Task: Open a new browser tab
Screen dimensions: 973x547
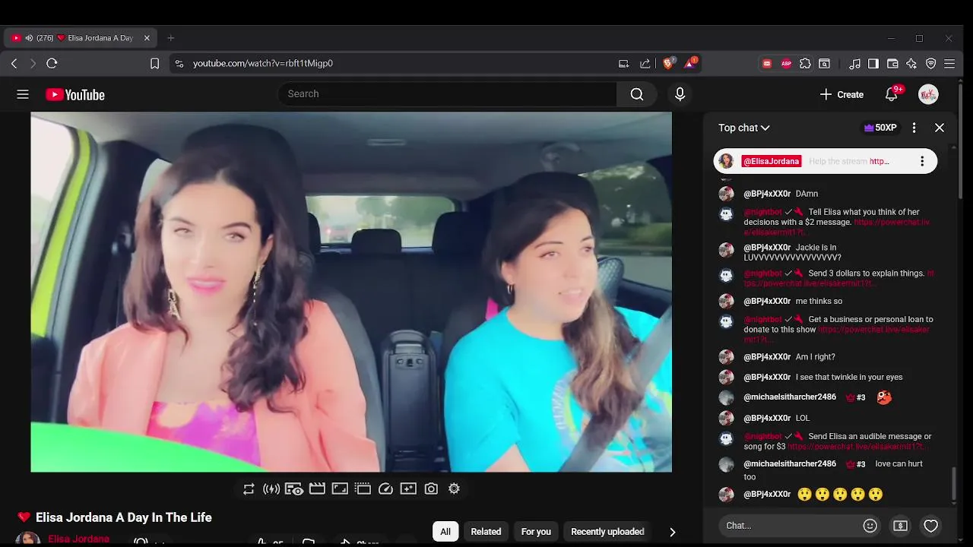Action: [x=170, y=38]
